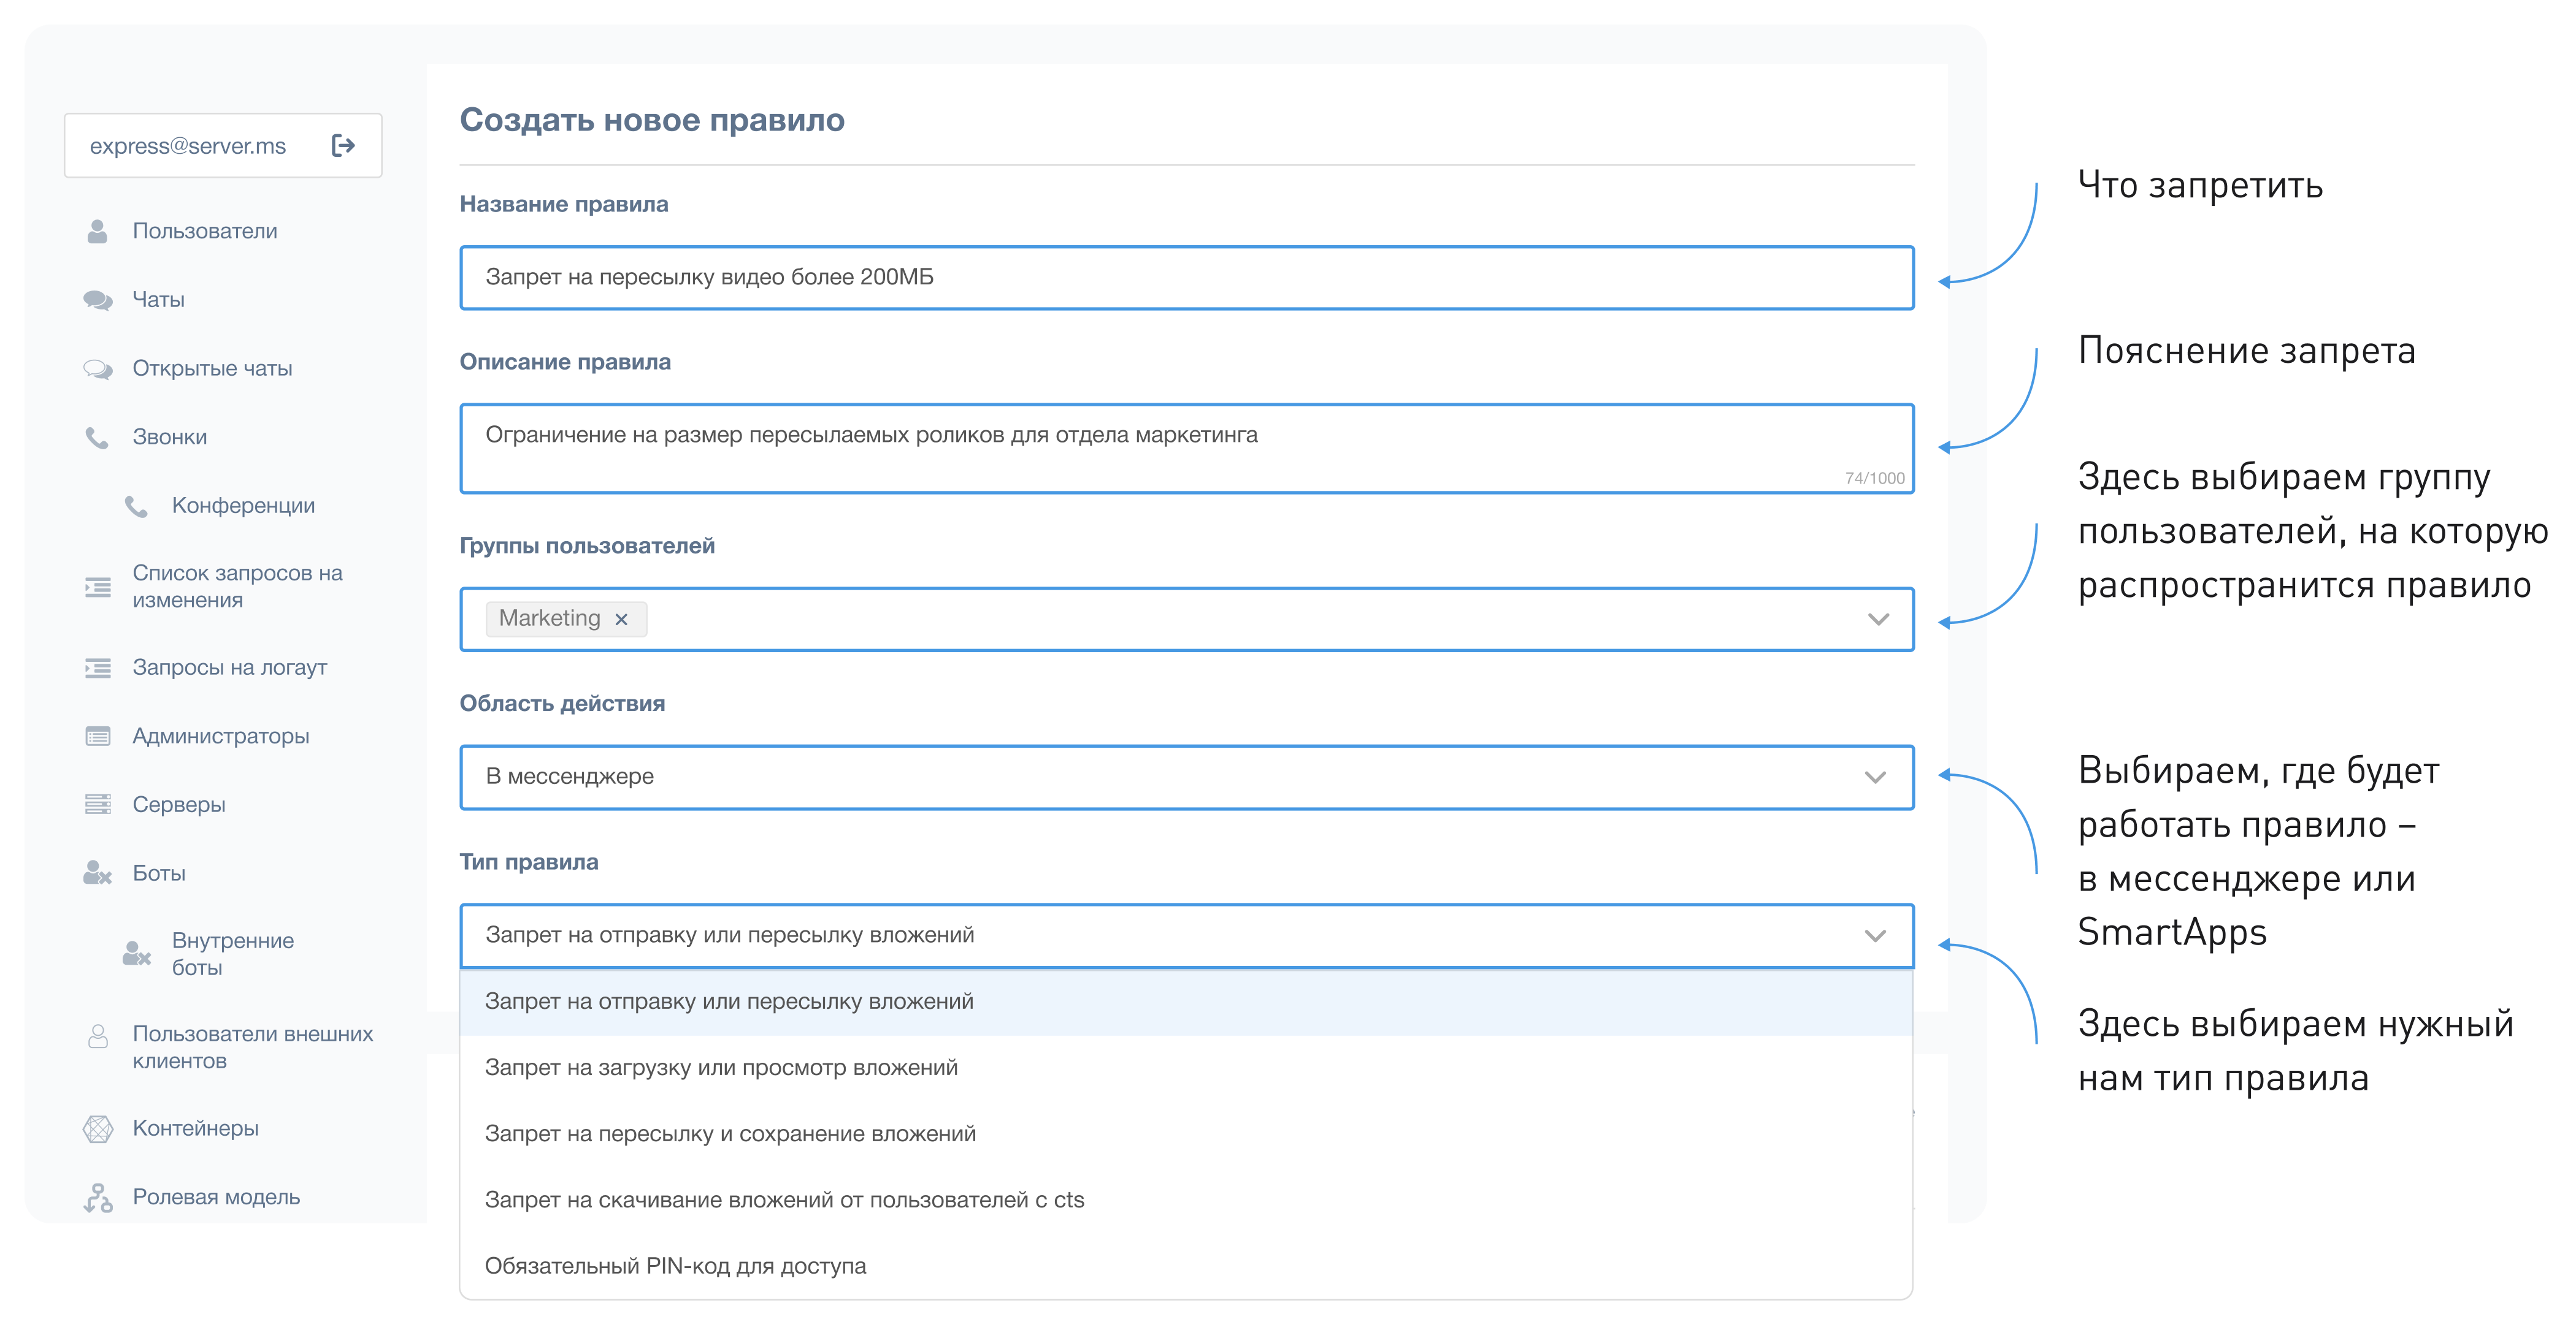Screen dimensions: 2576x1330
Task: Select option Запрет на загрузку или просмотр вложений
Action: tap(720, 1067)
